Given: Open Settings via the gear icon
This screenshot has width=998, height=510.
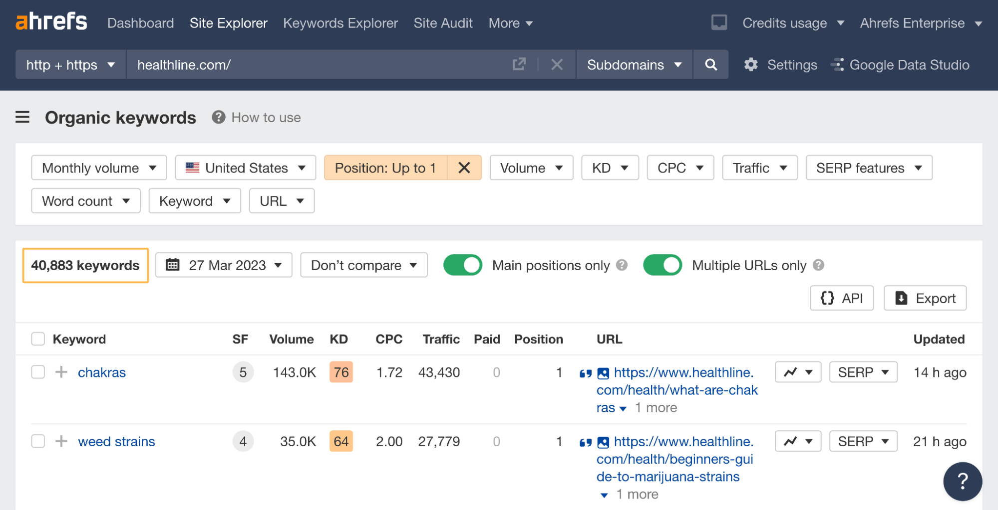Looking at the screenshot, I should click(751, 64).
